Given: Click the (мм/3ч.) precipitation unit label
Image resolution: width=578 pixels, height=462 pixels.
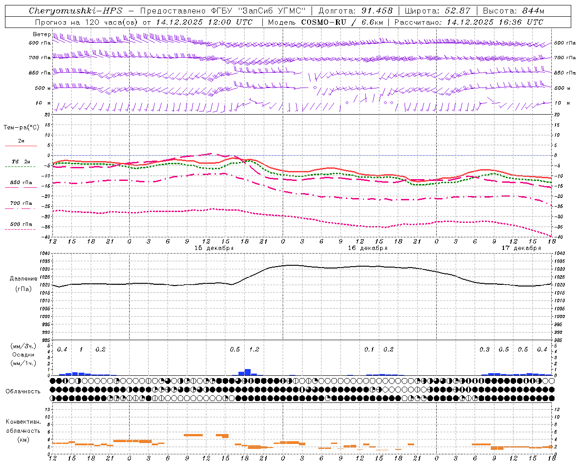Looking at the screenshot, I should [23, 346].
